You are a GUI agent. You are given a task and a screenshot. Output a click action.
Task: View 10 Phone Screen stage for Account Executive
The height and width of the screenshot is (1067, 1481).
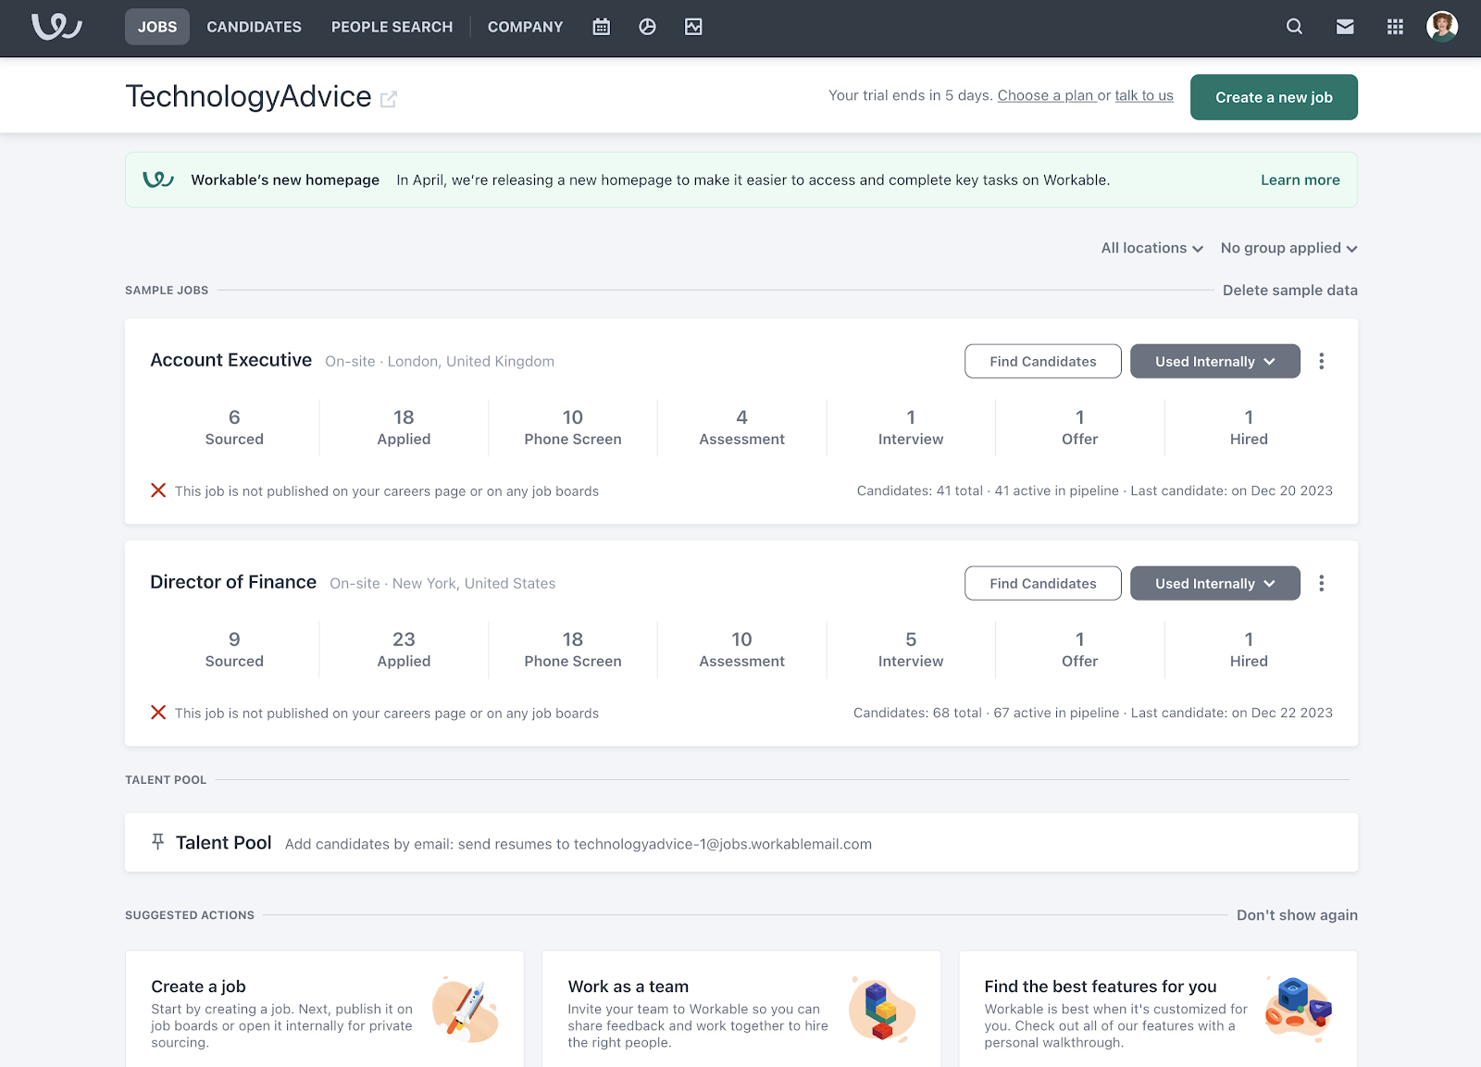573,428
